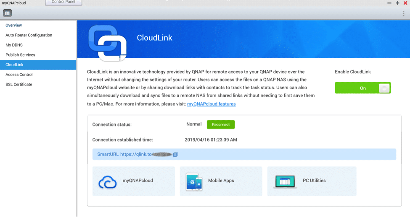Click the Mobile Apps devices icon
This screenshot has height=217, width=410.
point(194,182)
